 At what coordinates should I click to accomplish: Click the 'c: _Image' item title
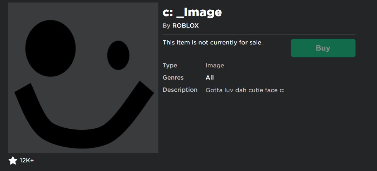coord(192,12)
